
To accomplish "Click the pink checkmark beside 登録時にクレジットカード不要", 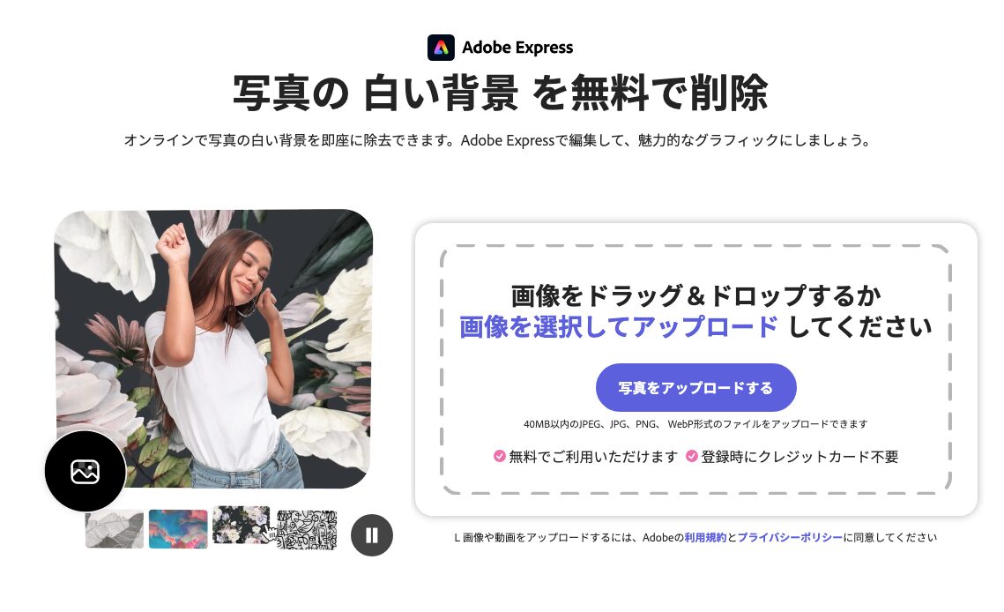I will click(x=692, y=456).
